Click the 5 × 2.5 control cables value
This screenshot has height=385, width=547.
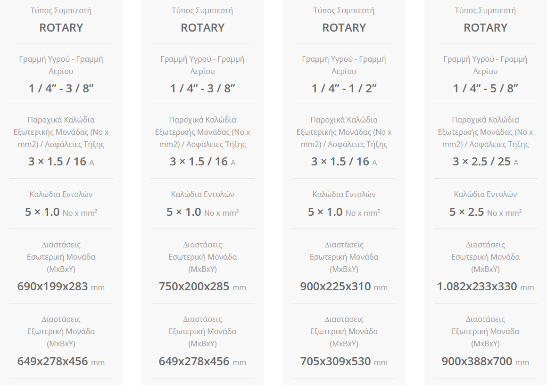click(466, 212)
